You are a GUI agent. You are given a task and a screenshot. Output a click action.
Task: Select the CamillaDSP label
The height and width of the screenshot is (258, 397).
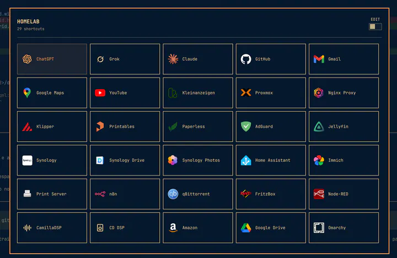[49, 228]
